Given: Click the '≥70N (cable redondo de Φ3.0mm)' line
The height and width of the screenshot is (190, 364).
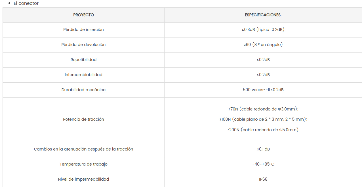Looking at the screenshot, I should pos(263,109).
